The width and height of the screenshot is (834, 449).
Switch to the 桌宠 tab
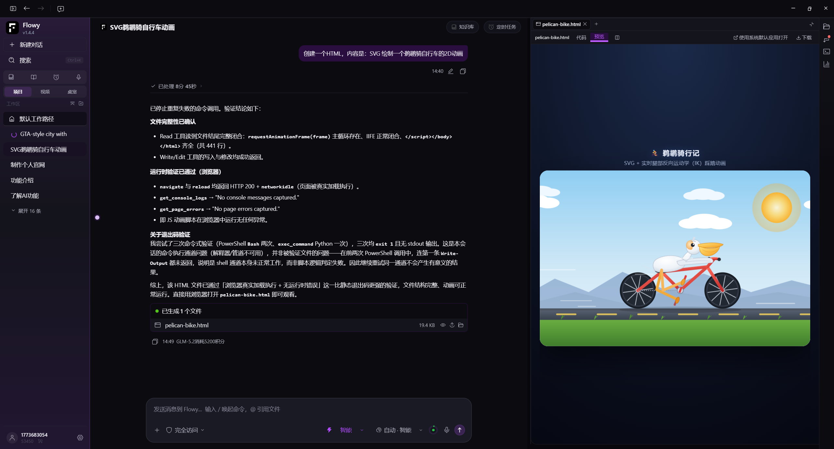point(72,92)
